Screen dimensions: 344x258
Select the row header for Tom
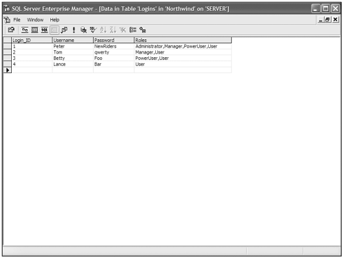(8, 52)
